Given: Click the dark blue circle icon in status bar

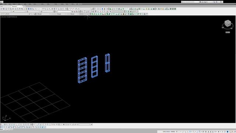Looking at the screenshot, I should click(228, 132).
